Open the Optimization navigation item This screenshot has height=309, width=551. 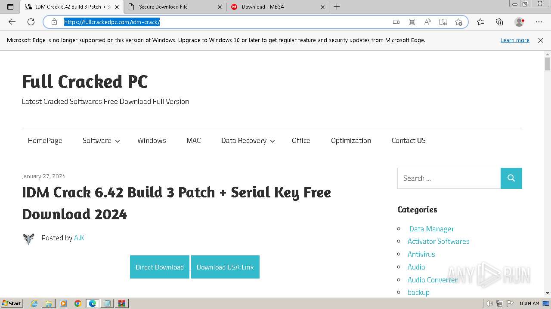pos(351,140)
